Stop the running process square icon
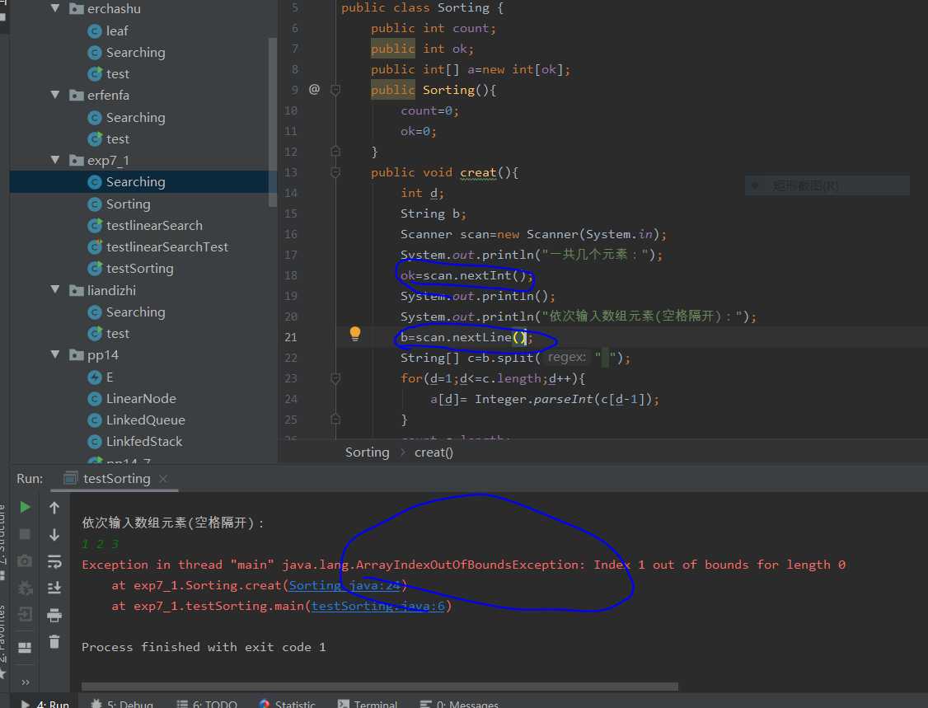The height and width of the screenshot is (708, 928). click(x=25, y=535)
